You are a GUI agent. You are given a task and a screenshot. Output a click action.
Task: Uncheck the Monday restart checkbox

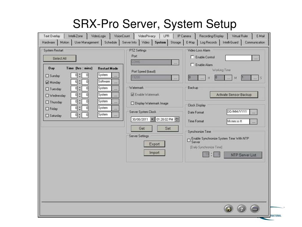click(47, 82)
